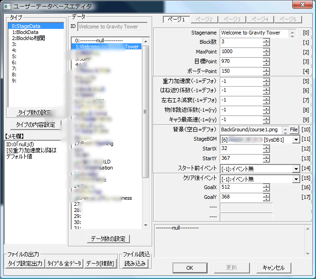The image size is (316, 279).
Task: Select empty type slot 3:
Action: [x=36, y=44]
